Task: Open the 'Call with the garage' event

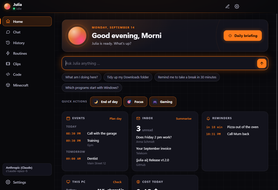Action: [x=95, y=134]
